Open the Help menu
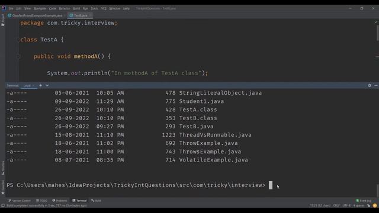379x213 pixels. point(126,8)
